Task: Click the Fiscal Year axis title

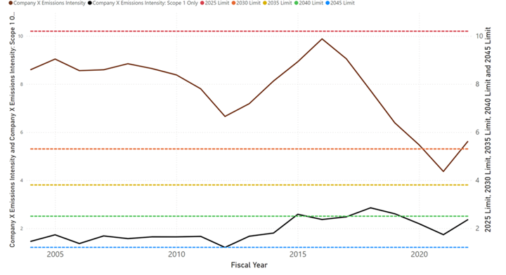Action: 249,265
